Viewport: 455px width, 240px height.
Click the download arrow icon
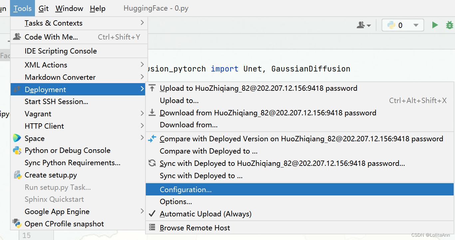(152, 113)
